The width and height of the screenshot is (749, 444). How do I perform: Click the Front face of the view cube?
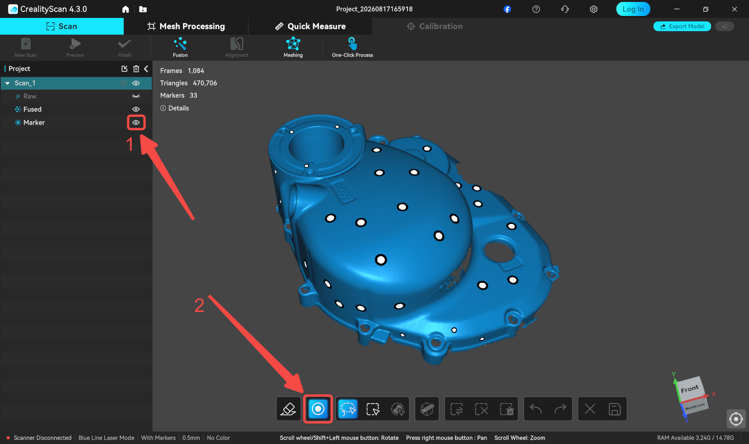pyautogui.click(x=690, y=389)
